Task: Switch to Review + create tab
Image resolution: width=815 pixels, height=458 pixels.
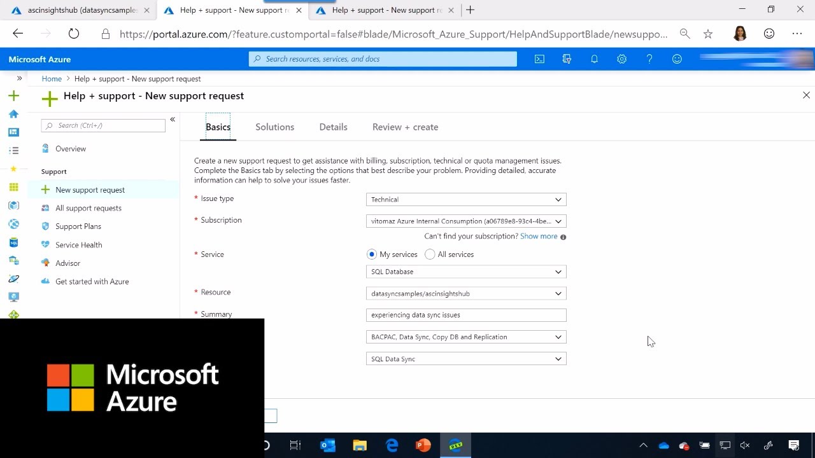Action: click(x=405, y=127)
